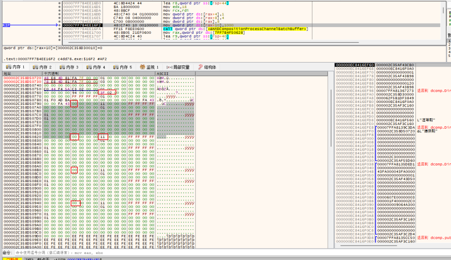Click the [x=] icon on 局部变量 tab

click(170, 67)
